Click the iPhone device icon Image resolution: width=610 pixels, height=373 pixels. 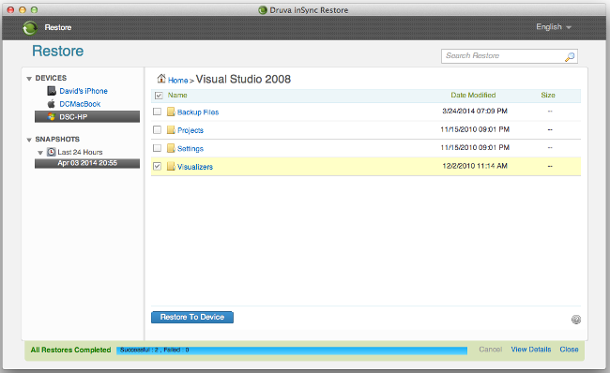click(52, 91)
